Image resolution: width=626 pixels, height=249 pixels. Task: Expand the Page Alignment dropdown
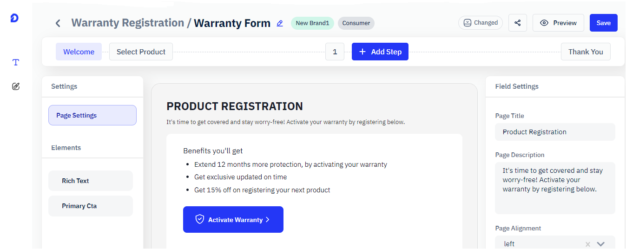point(600,244)
